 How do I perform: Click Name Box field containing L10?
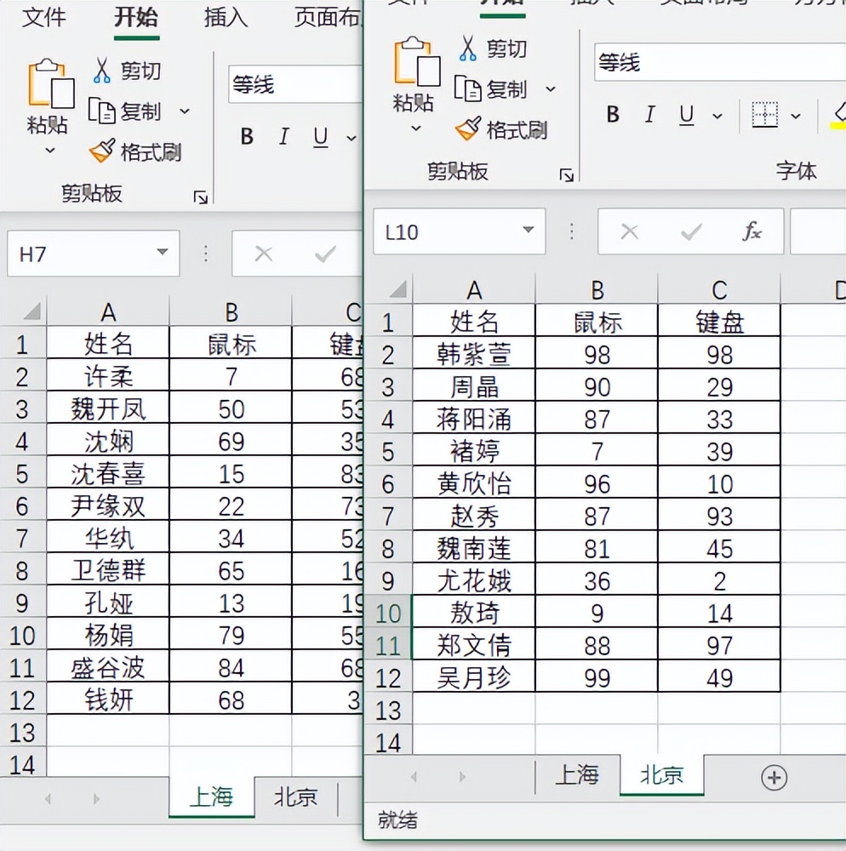459,231
